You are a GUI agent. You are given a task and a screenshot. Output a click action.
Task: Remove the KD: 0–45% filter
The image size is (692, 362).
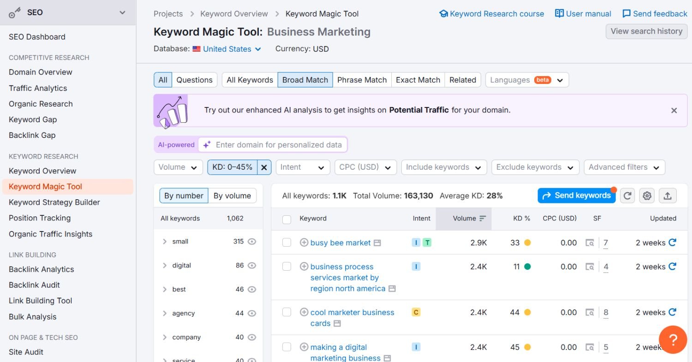click(x=264, y=167)
